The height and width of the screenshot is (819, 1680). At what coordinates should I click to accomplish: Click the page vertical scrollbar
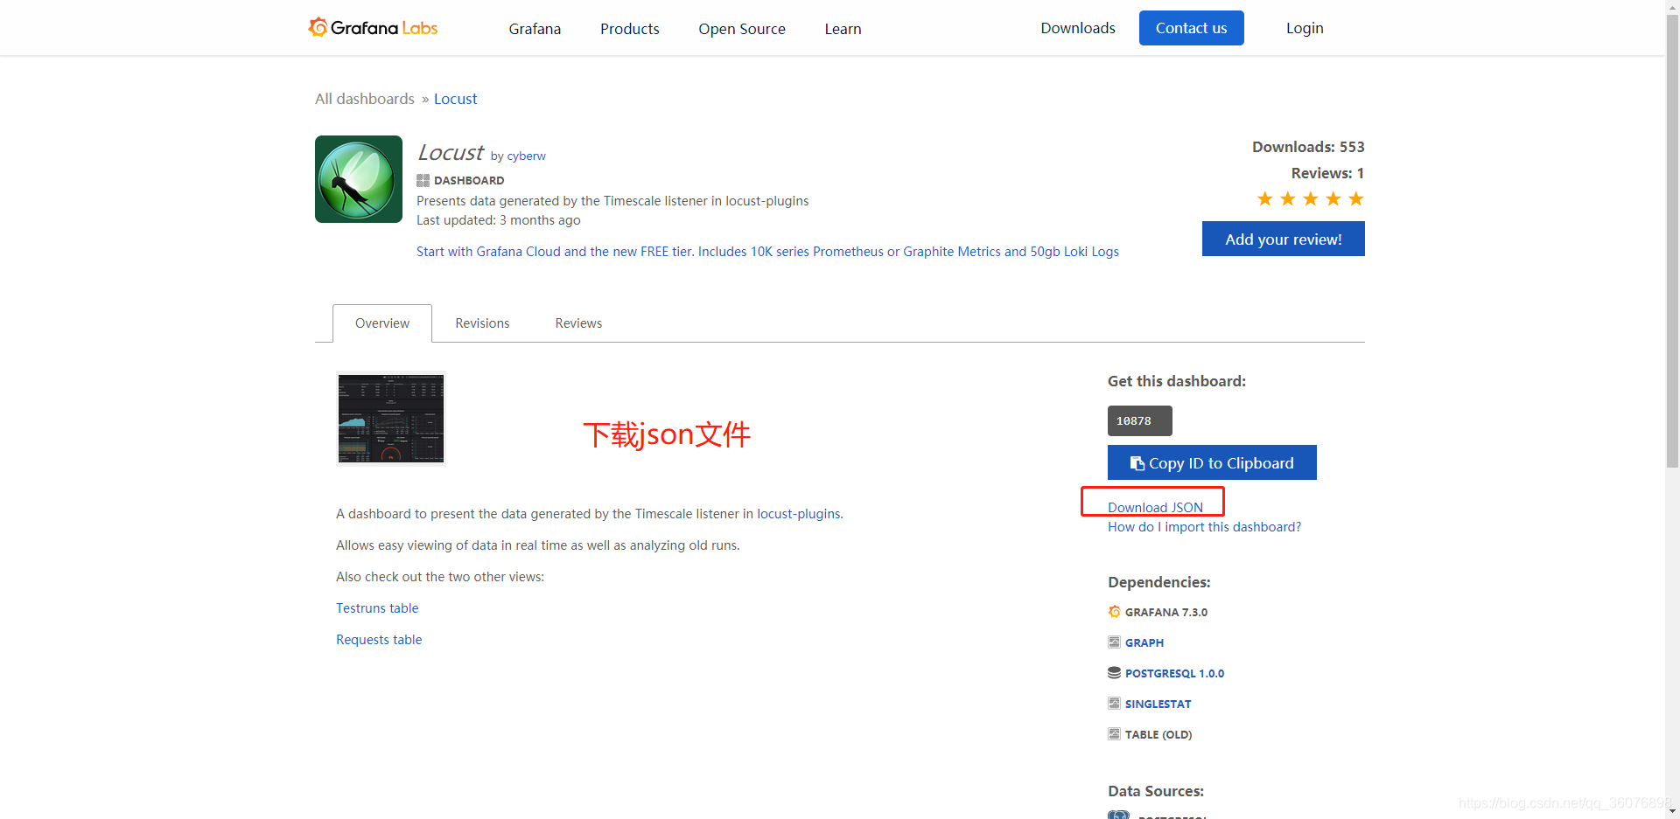1672,241
